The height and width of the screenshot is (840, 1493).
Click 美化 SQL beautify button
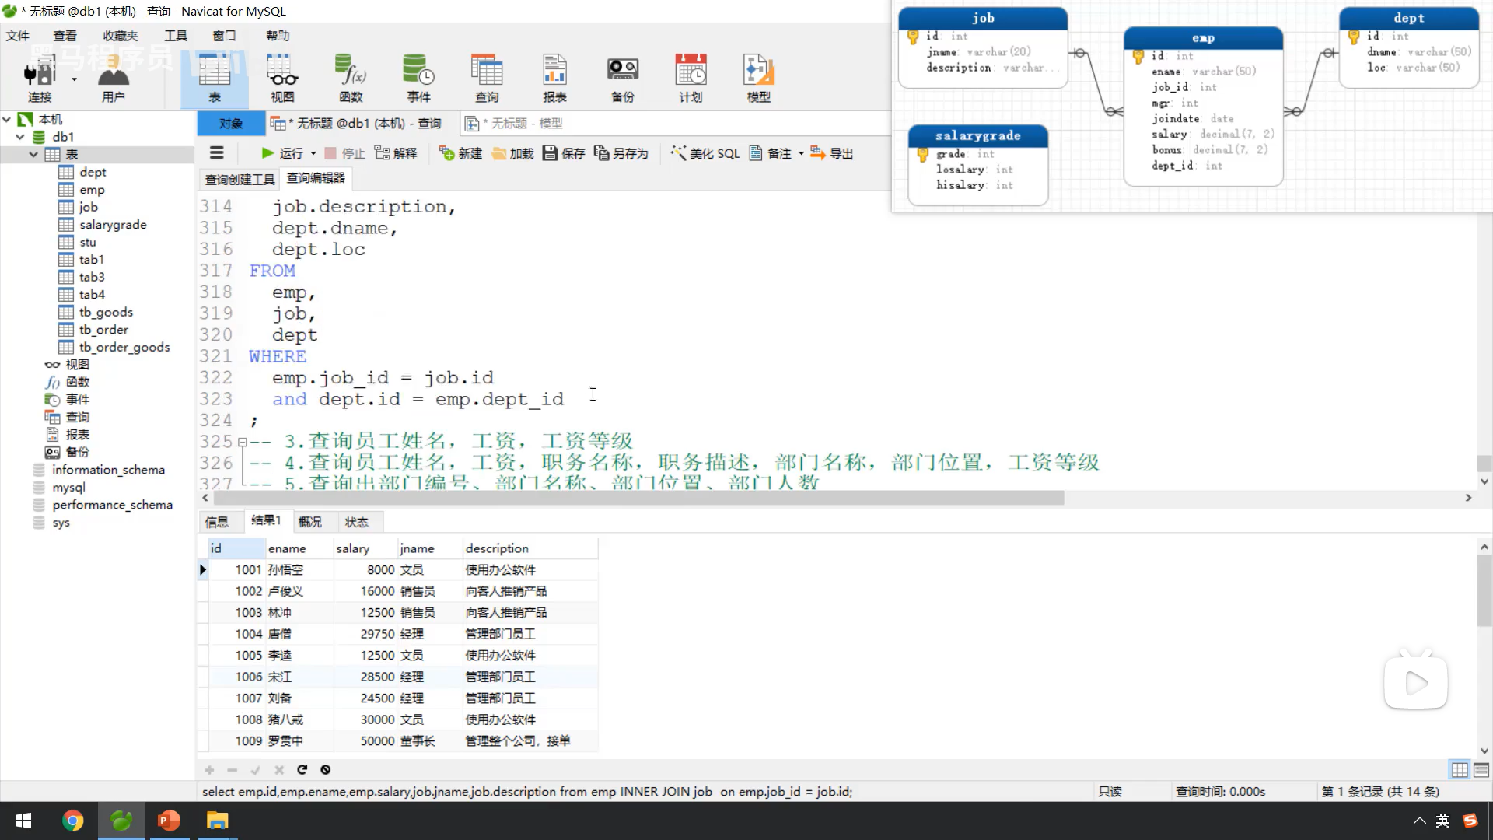click(x=705, y=153)
